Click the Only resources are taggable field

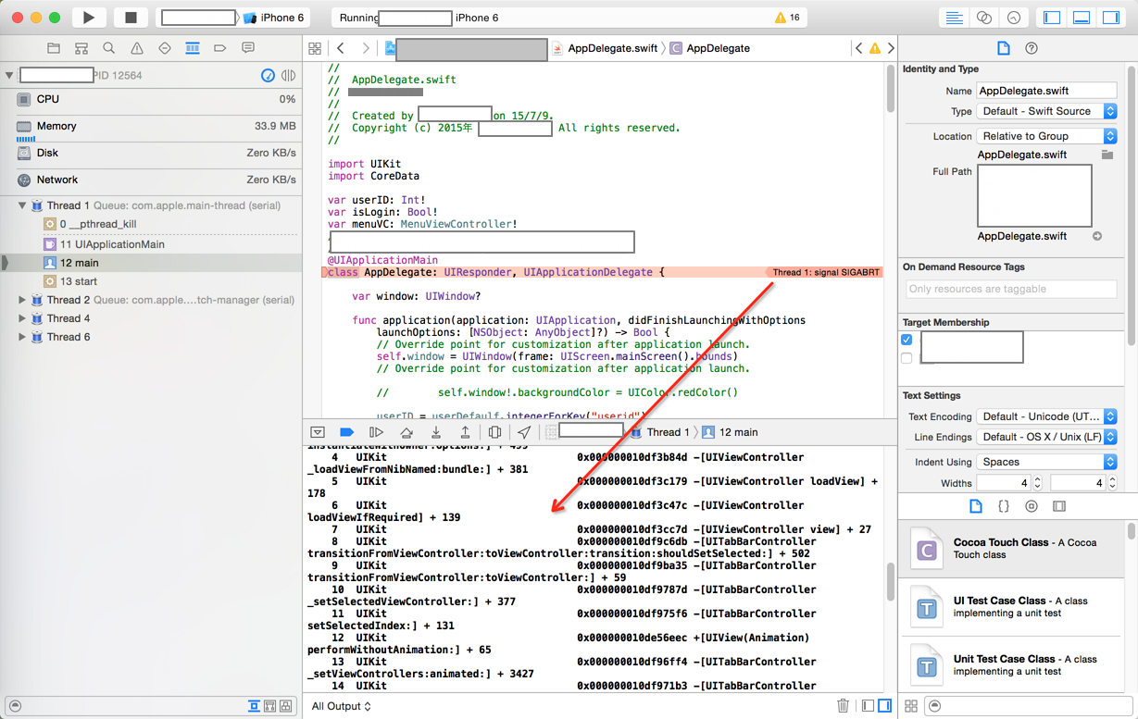pos(1010,289)
